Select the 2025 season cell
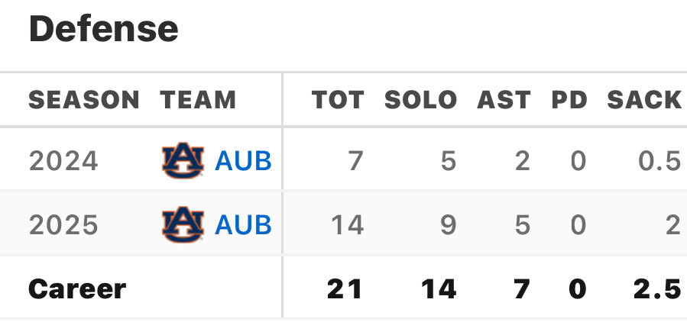The image size is (687, 322). tap(63, 225)
